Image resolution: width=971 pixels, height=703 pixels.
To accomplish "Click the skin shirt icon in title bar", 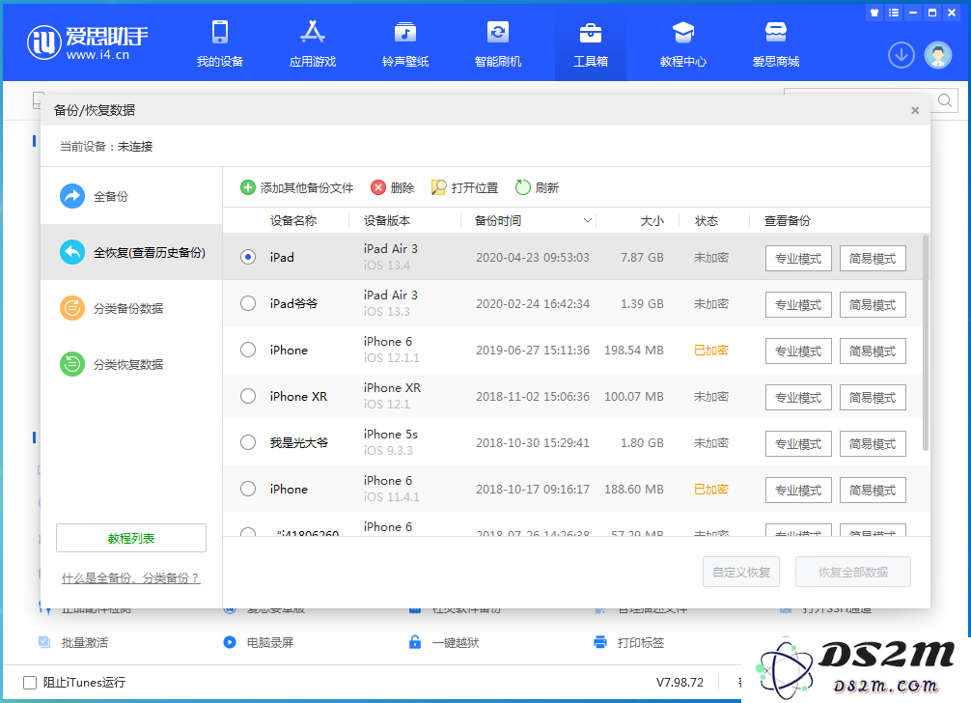I will tap(874, 13).
